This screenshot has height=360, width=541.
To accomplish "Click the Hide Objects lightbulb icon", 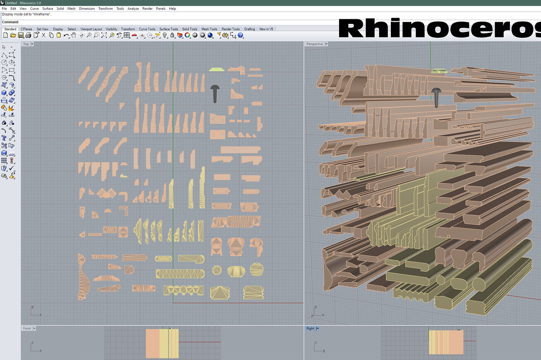I will pos(165,35).
